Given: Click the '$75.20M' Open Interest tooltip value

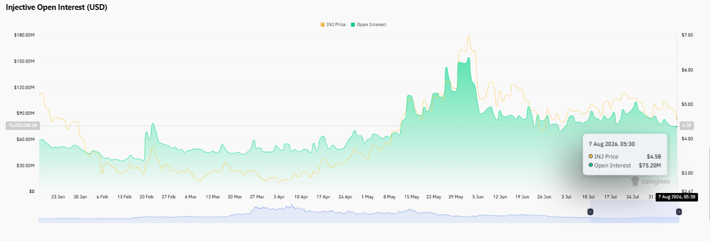Looking at the screenshot, I should pyautogui.click(x=650, y=165).
